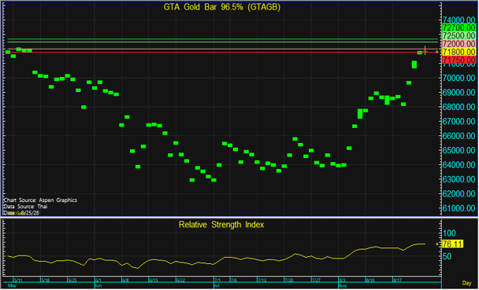The width and height of the screenshot is (479, 290).
Task: Click the 61000.00 axis label
Action: (x=459, y=208)
